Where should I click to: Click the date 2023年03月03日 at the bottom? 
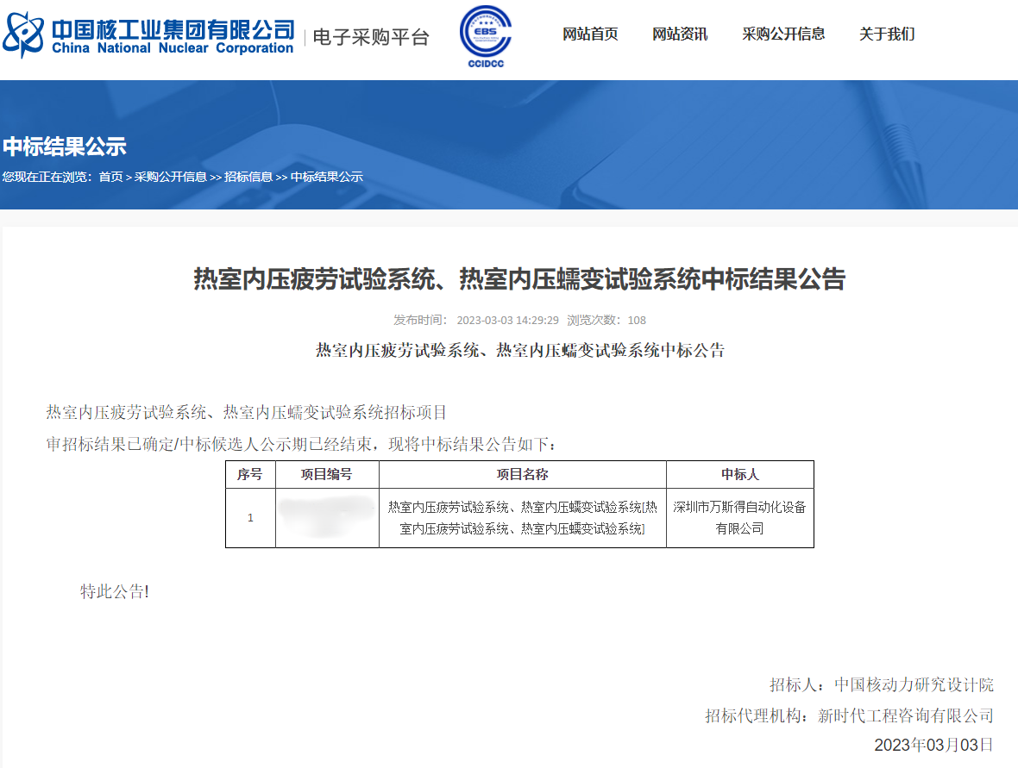(x=933, y=746)
